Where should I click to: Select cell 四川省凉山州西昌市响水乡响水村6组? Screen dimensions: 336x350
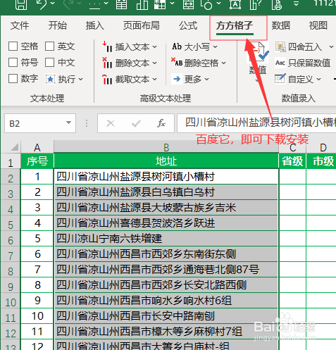tap(166, 301)
